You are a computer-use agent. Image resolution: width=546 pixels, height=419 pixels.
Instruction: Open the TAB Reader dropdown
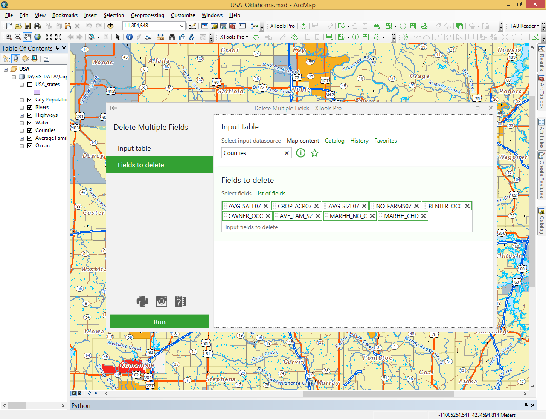point(524,26)
